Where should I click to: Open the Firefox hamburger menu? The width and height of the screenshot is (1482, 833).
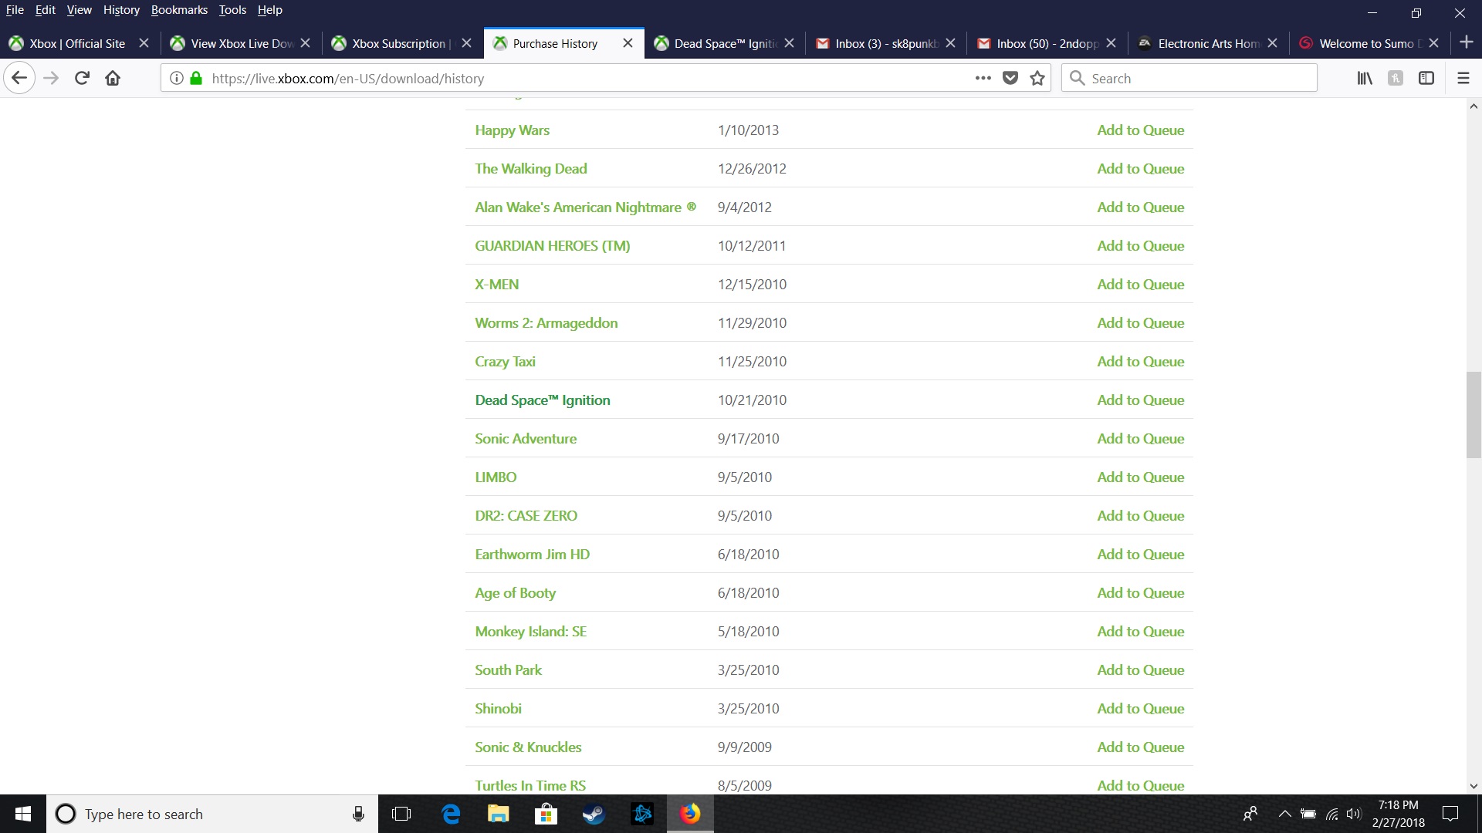1463,78
